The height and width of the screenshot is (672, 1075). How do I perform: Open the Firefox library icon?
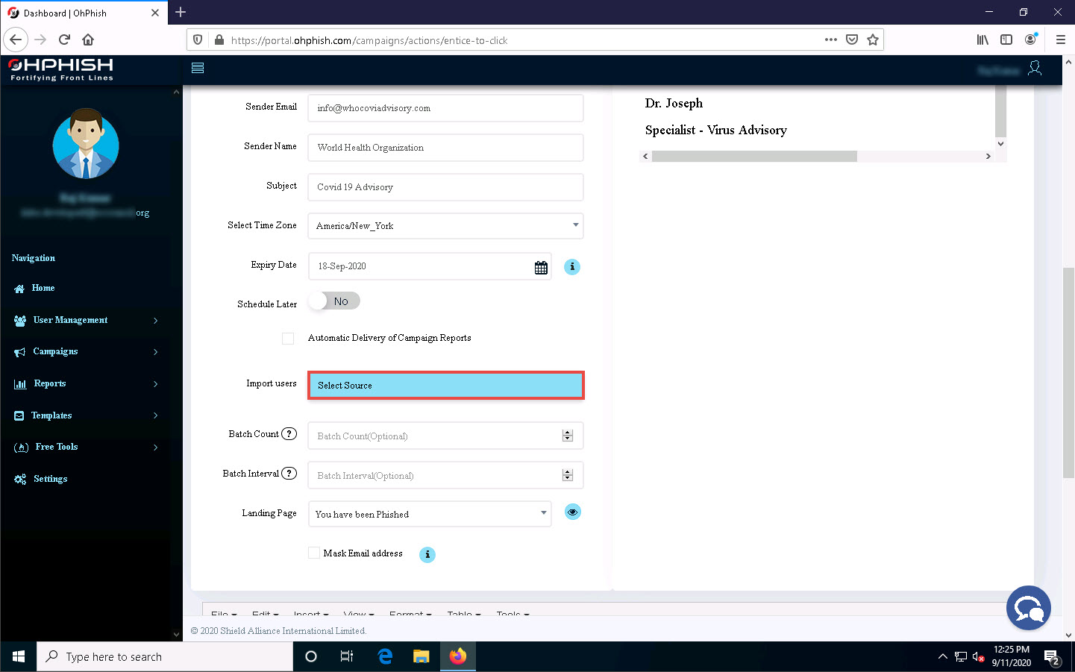(x=982, y=40)
